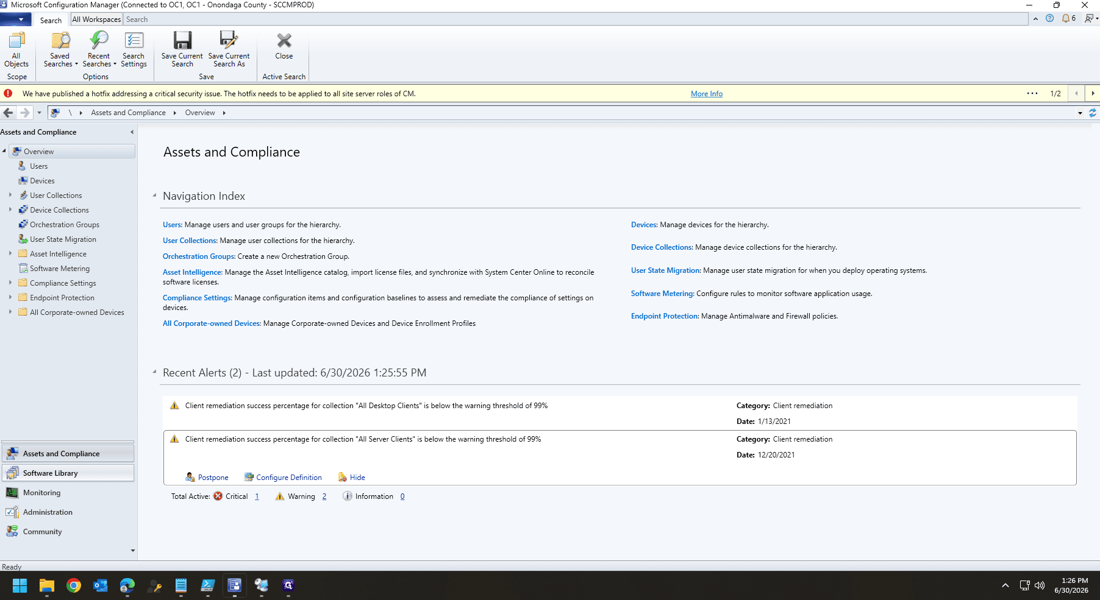Switch to the Community workspace
This screenshot has height=600, width=1100.
click(x=68, y=532)
